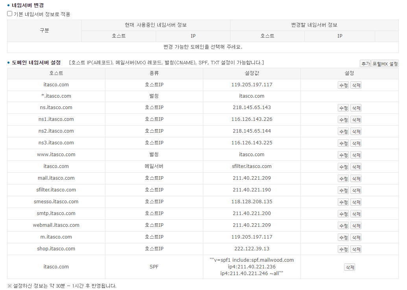Click 수정 for the 119.205.197.117 itasco.com record

(x=343, y=85)
